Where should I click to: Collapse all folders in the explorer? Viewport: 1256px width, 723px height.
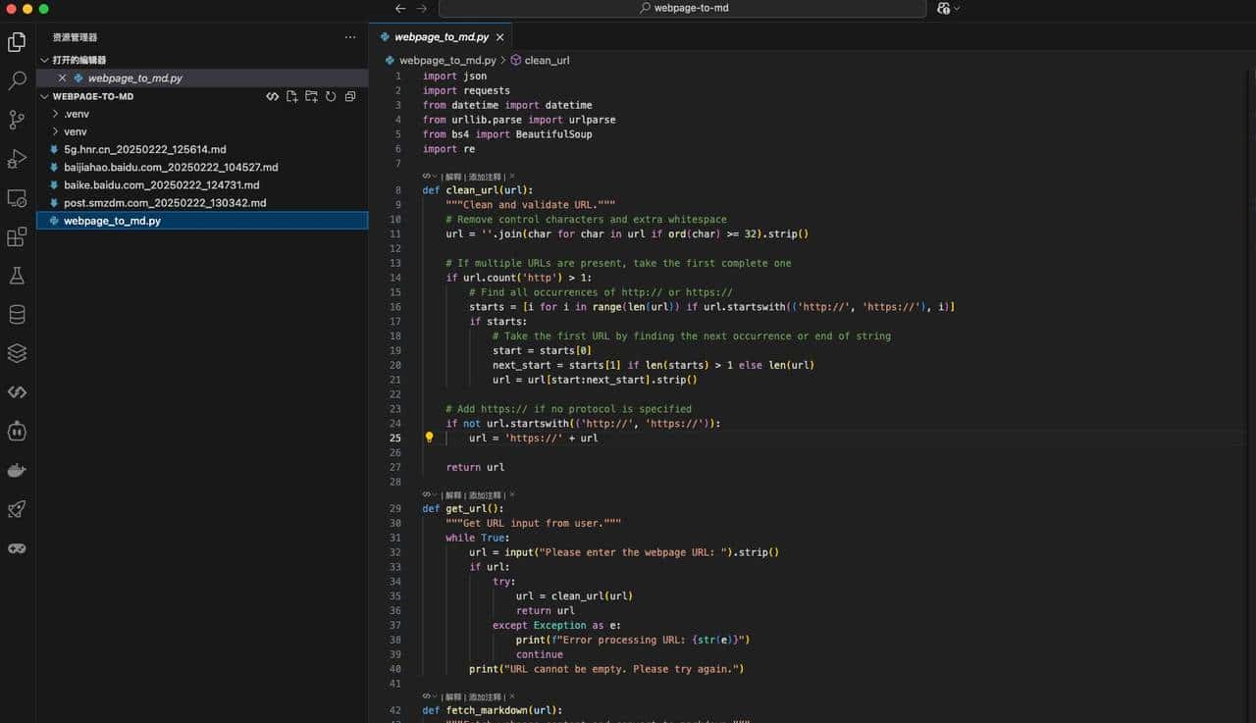coord(350,96)
